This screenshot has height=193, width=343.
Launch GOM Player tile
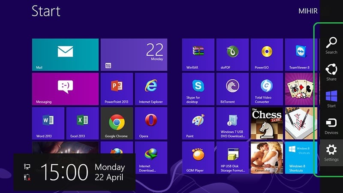coord(198,158)
